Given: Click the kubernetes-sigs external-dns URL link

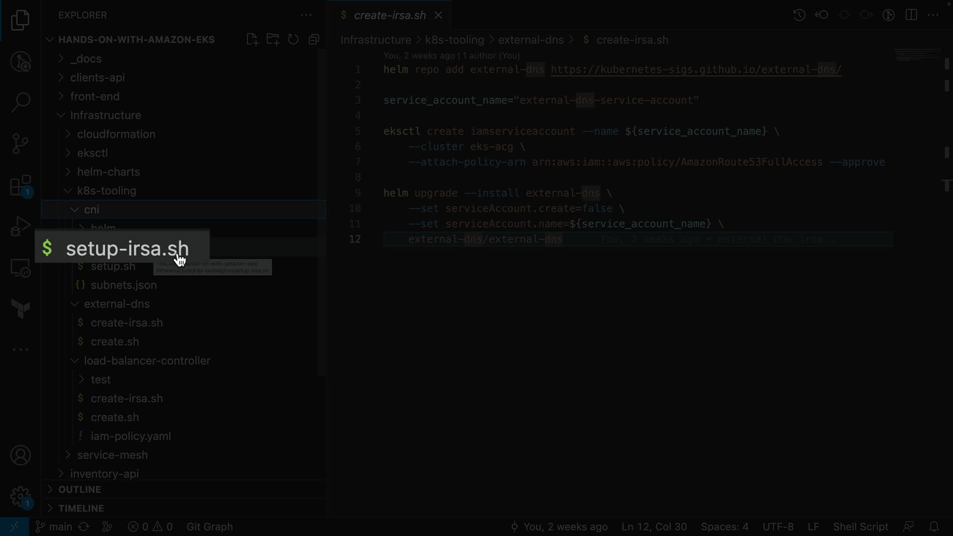Looking at the screenshot, I should 696,69.
